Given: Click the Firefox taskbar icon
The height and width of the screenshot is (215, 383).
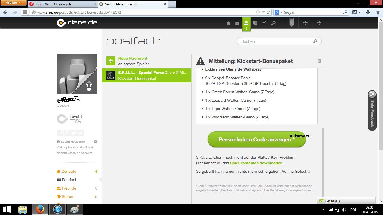Looking at the screenshot, I should tap(40, 209).
